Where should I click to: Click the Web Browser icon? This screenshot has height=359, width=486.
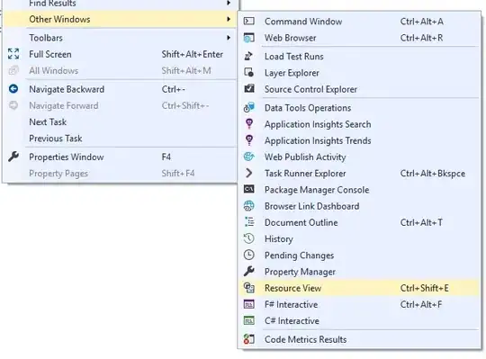[x=249, y=38]
